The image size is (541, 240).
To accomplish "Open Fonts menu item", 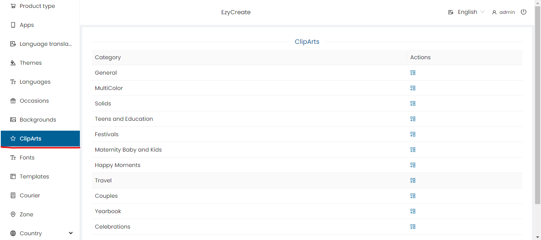I will point(40,157).
